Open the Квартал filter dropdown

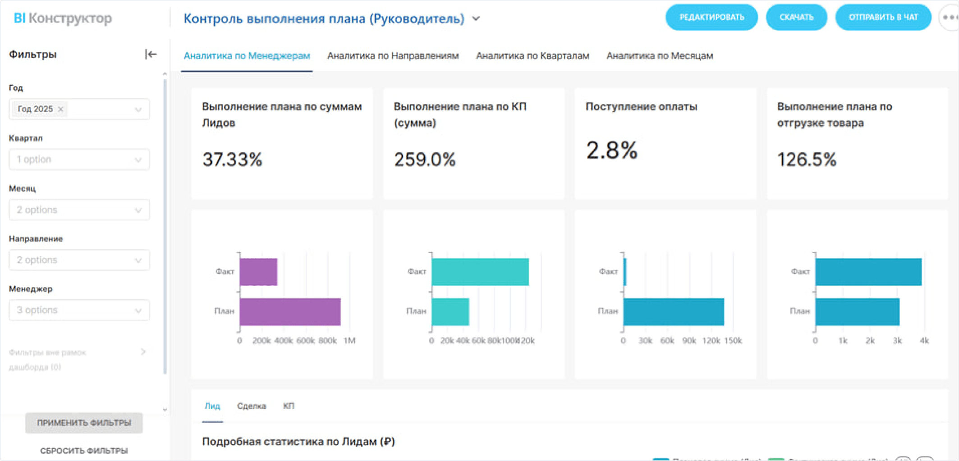click(x=79, y=160)
